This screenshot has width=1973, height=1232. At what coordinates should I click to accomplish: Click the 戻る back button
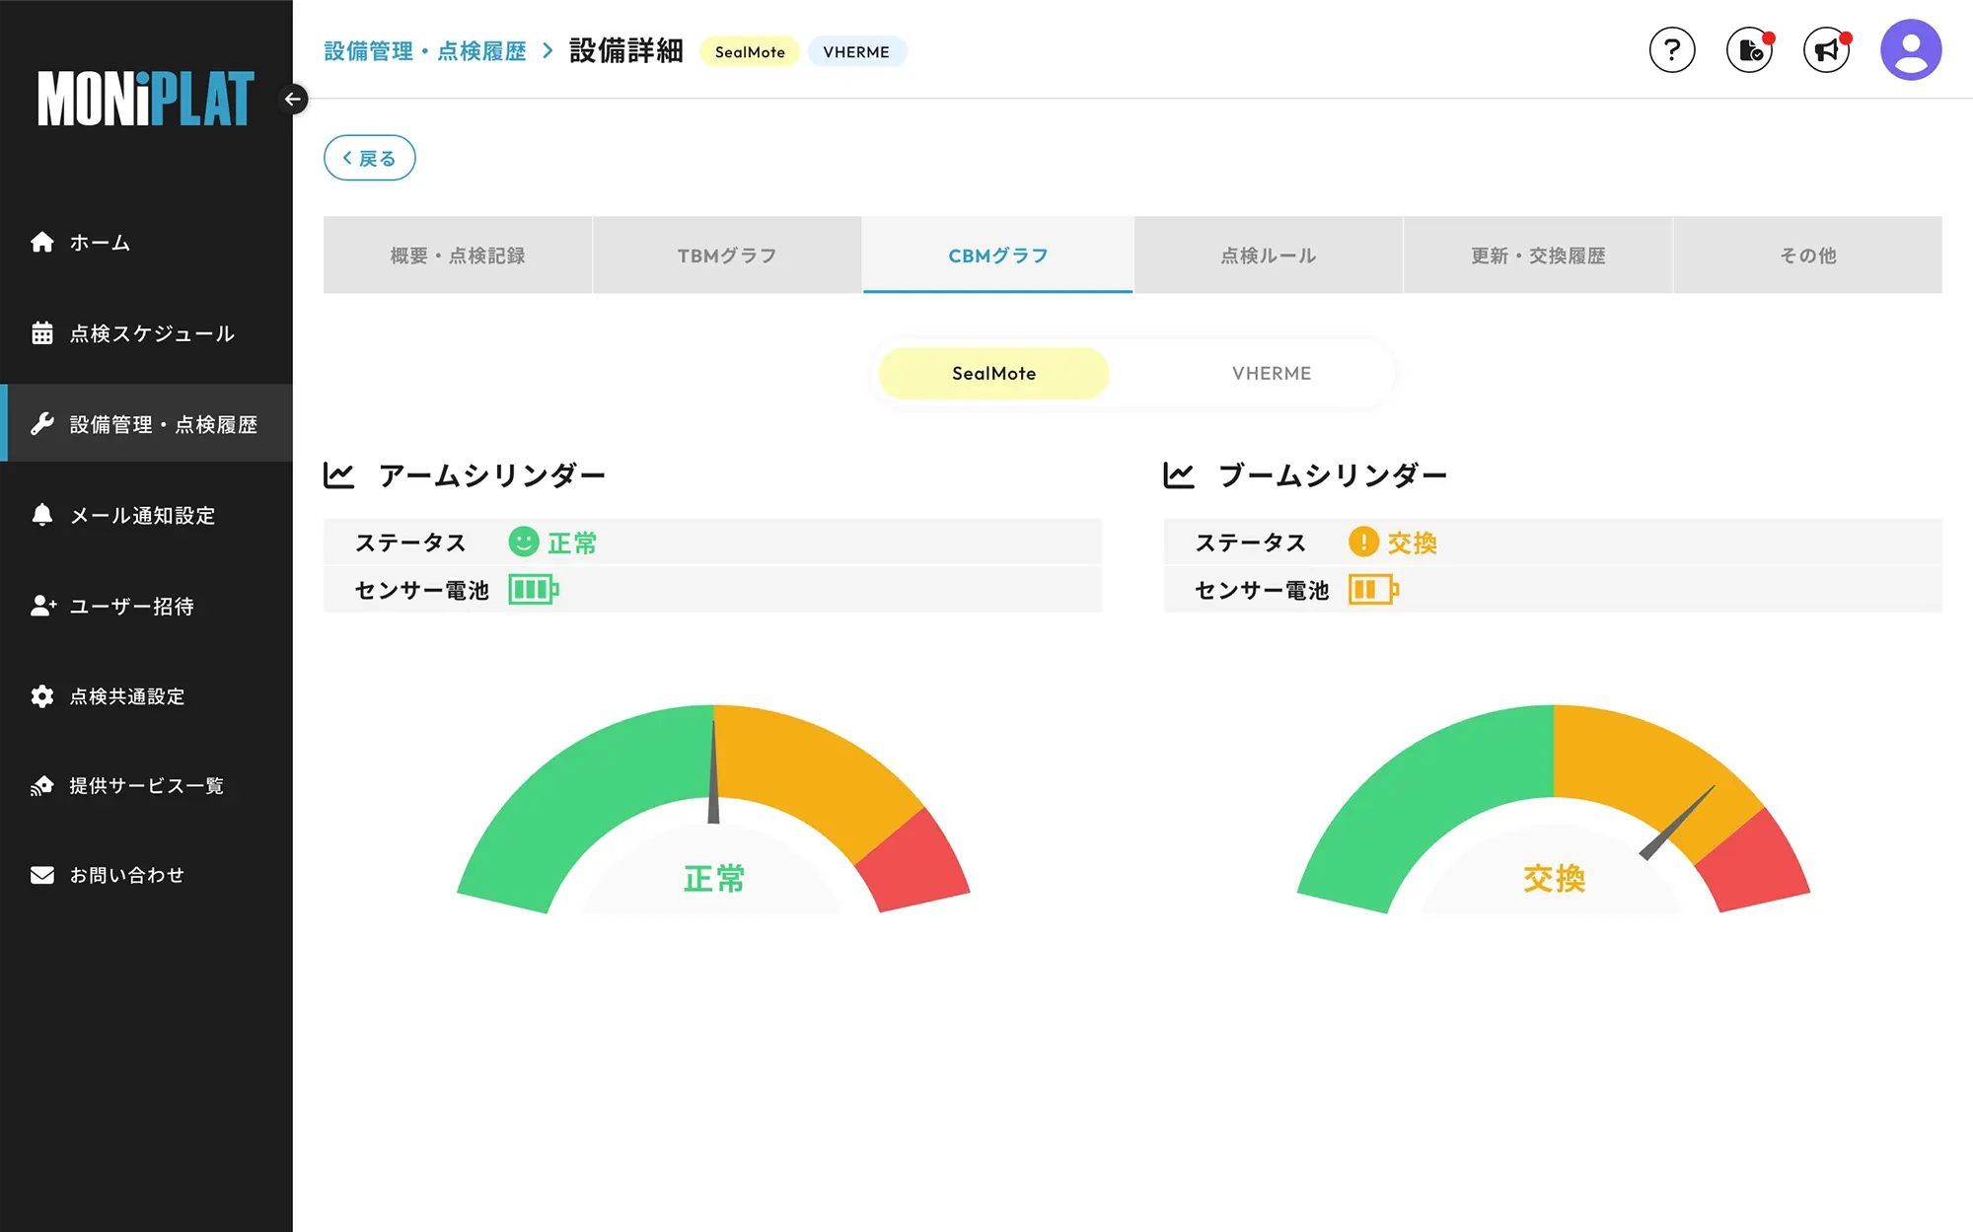pos(369,158)
